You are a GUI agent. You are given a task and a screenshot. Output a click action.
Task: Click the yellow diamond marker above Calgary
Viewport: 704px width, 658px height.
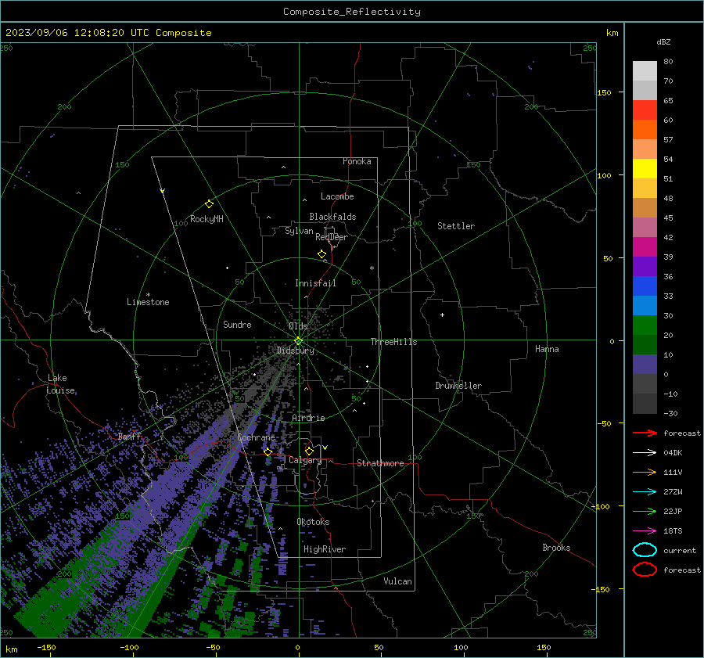point(309,451)
